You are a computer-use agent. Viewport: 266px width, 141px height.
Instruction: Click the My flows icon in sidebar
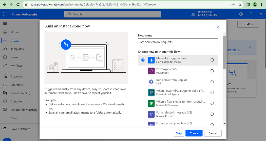5,66
